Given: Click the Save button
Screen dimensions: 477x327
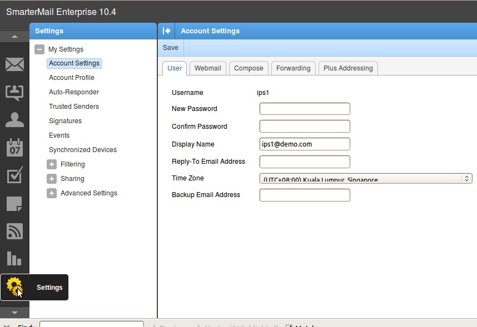Looking at the screenshot, I should [x=170, y=48].
